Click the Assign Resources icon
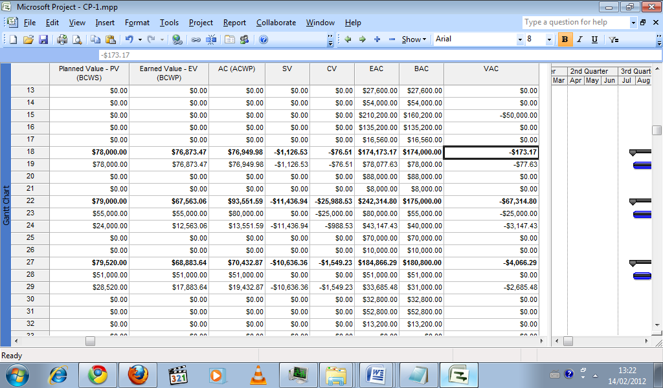The width and height of the screenshot is (663, 388). click(x=245, y=39)
